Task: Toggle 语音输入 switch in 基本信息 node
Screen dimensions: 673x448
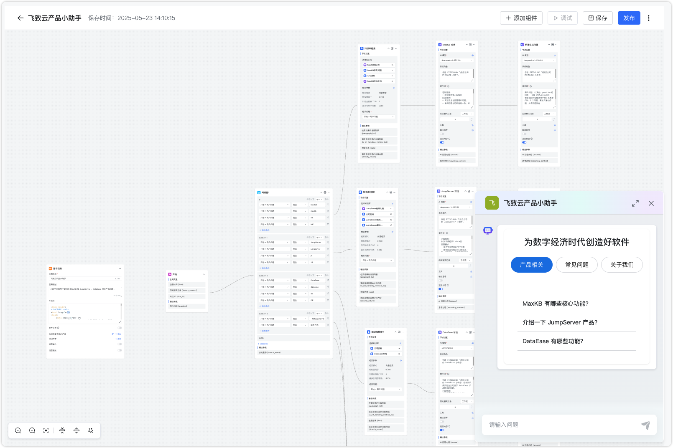Action: coord(120,344)
